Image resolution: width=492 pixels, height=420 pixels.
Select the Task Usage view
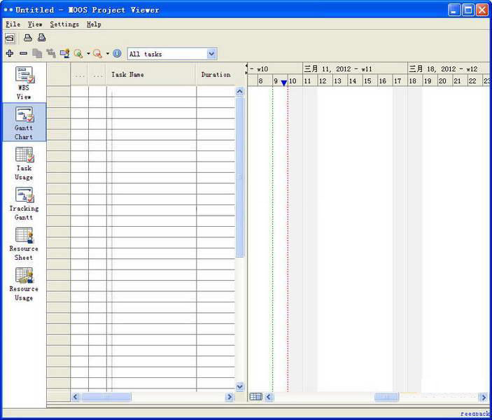click(24, 164)
